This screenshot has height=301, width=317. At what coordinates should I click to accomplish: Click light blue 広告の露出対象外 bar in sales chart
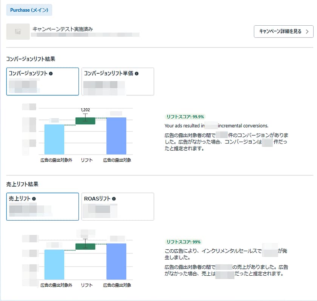coord(54,264)
